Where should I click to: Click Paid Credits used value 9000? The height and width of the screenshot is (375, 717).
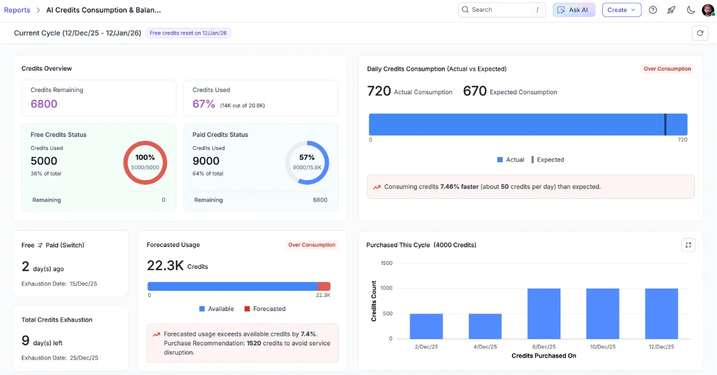click(x=206, y=161)
